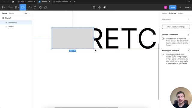Viewport: 192px width, 108px height.
Task: Select the Hand tool
Action: (40, 7)
